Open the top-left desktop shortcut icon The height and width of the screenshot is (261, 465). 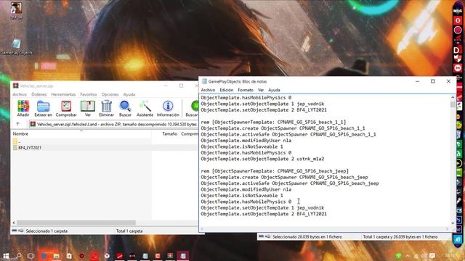(x=16, y=8)
